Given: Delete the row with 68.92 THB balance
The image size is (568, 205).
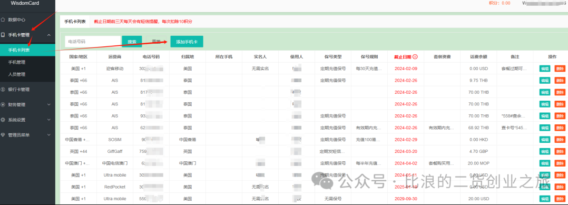Looking at the screenshot, I should 560,128.
